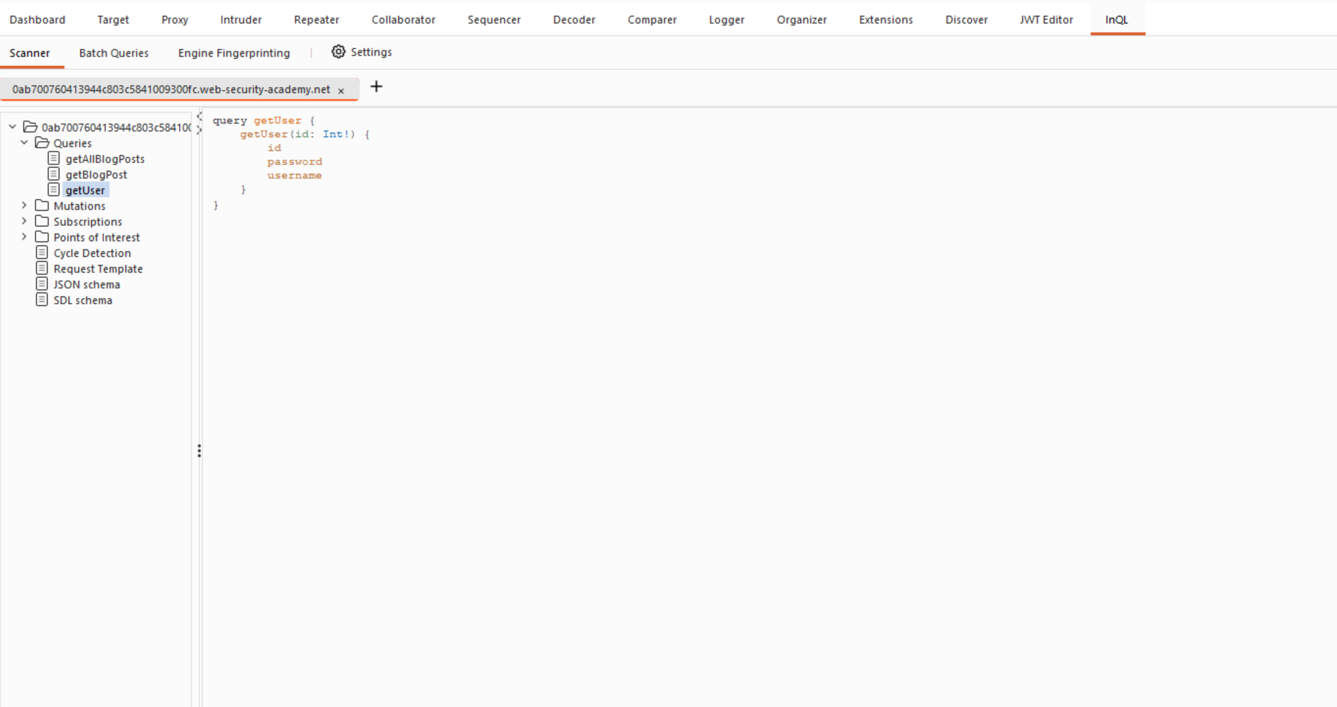This screenshot has width=1337, height=707.
Task: Click the 'password' field in query
Action: tap(294, 162)
